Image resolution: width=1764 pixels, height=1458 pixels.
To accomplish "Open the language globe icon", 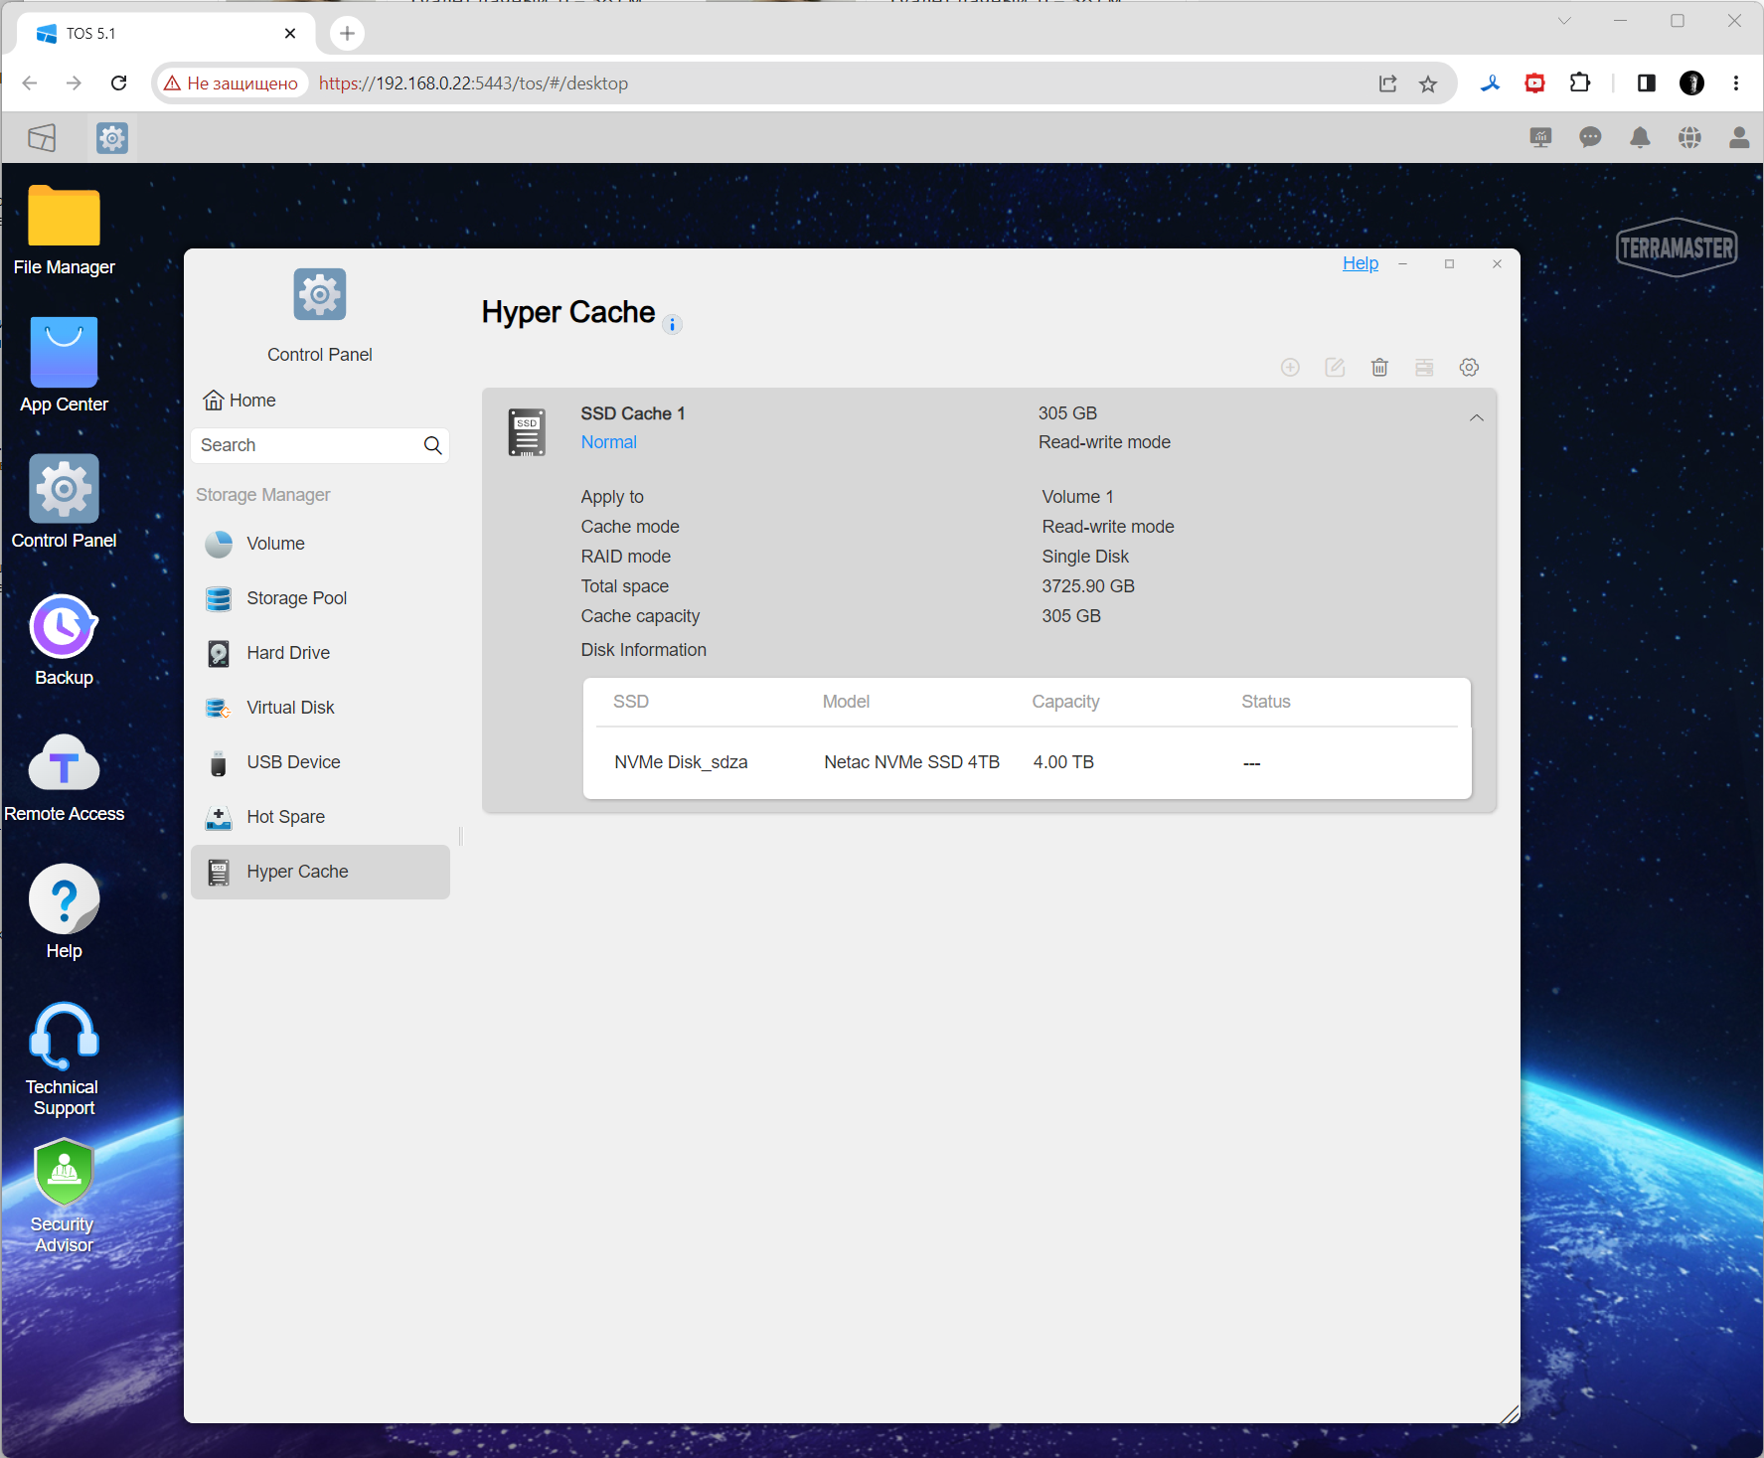I will [1689, 138].
